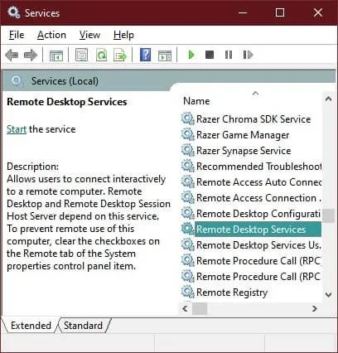Click the horizontal scrollbar left arrow
The image size is (338, 353).
pos(186,308)
